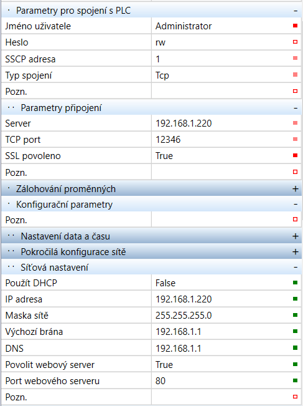Click the green marker beside Použít DHCP

click(x=296, y=283)
